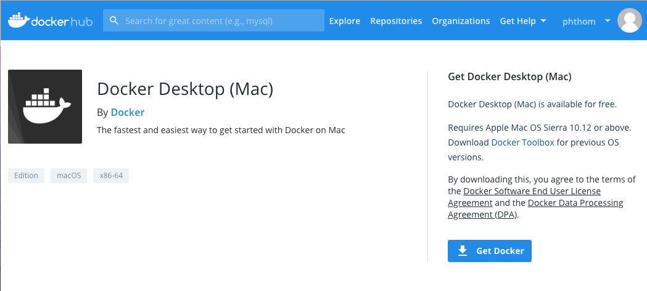Click the Docker Desktop whale product image
This screenshot has height=291, width=647.
point(45,107)
